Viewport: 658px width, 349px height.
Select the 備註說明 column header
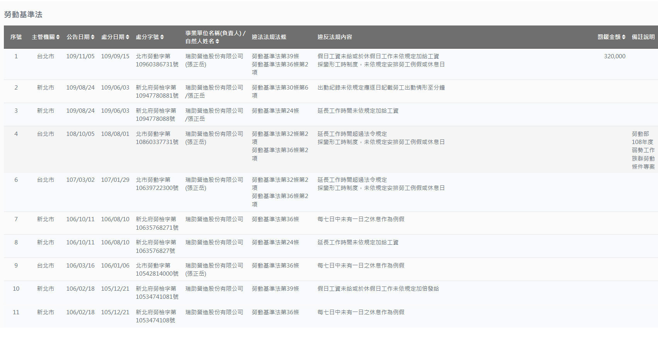click(x=643, y=37)
